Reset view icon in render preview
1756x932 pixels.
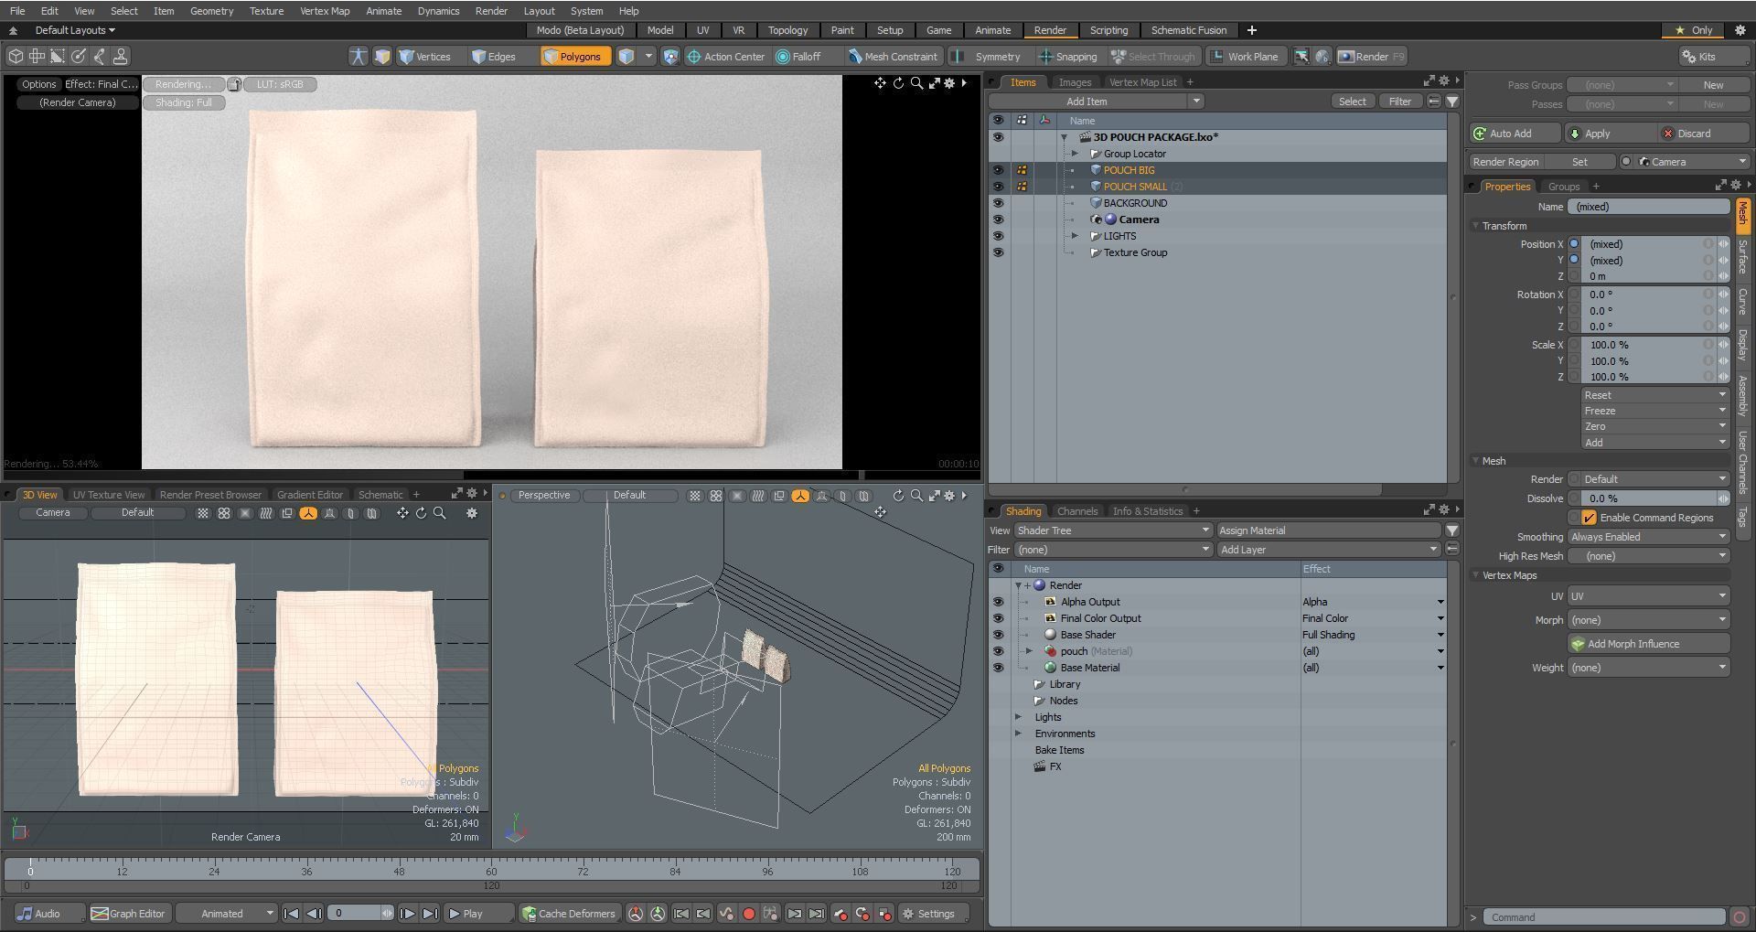tap(898, 83)
